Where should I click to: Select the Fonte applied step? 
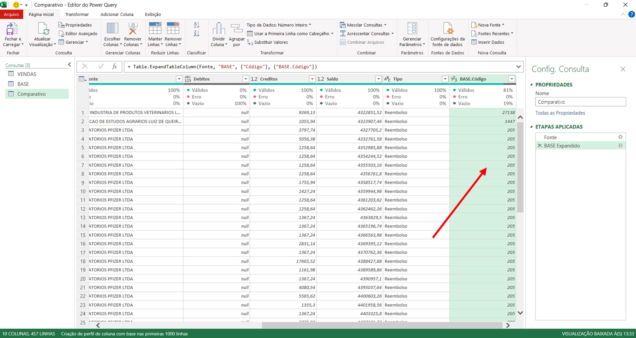click(x=581, y=137)
